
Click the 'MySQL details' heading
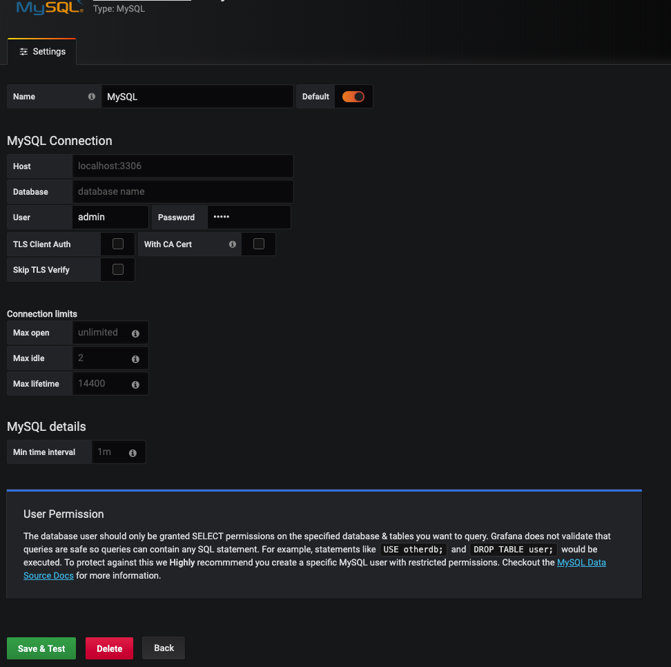click(x=46, y=427)
